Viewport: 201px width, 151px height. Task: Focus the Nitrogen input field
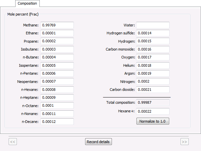[x=153, y=81]
